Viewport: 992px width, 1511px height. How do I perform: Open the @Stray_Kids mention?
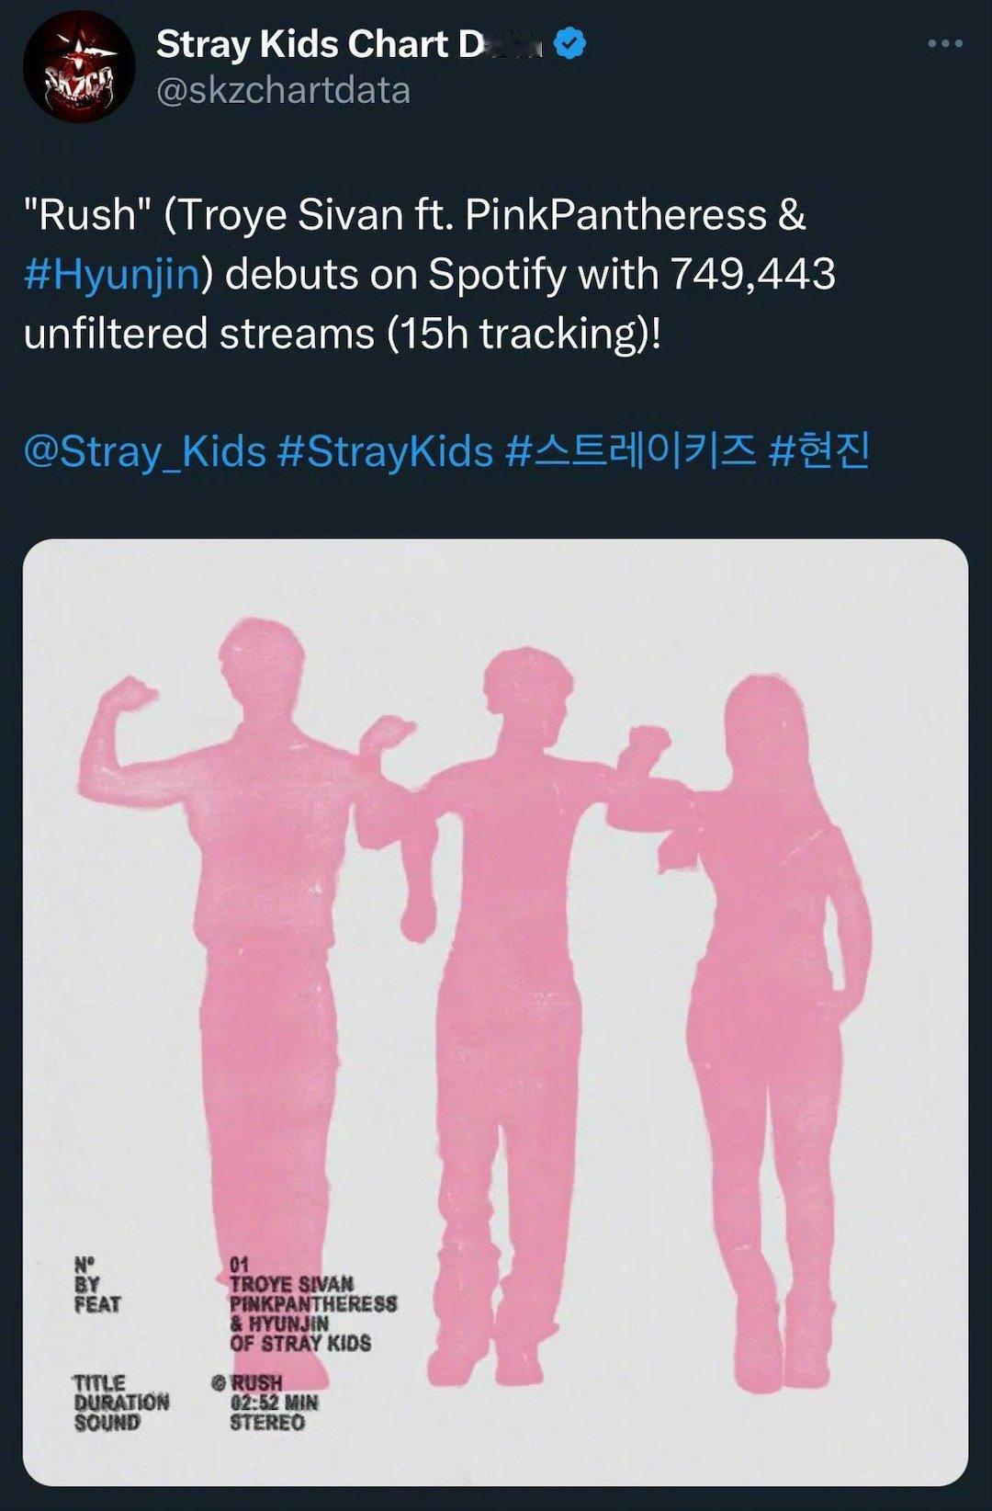click(x=144, y=452)
